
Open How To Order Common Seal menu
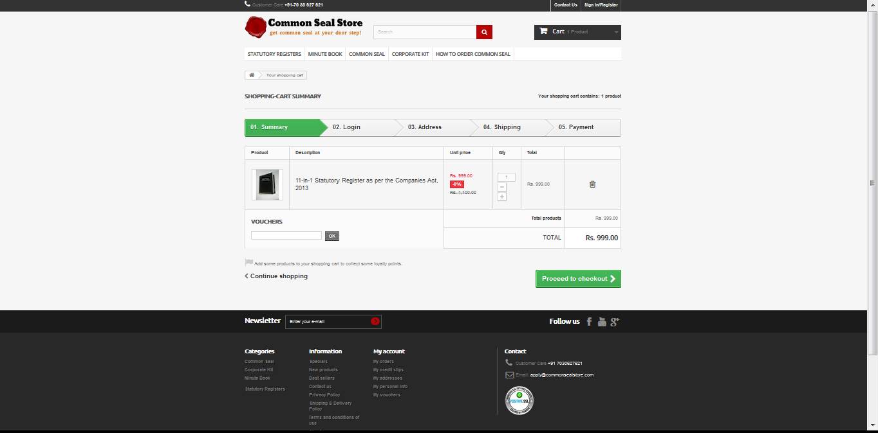(x=473, y=54)
